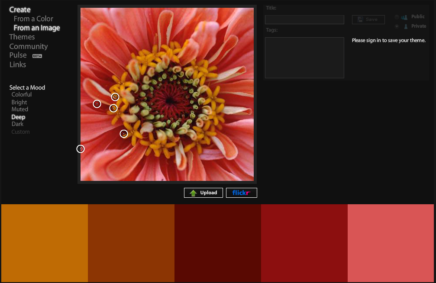Viewport: 436px width, 283px height.
Task: Click the BETA badge next to Pulse
Action: tap(37, 56)
